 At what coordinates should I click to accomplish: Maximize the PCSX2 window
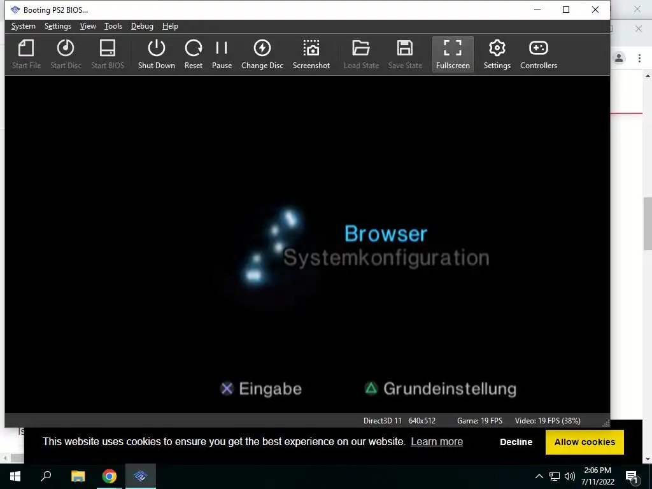[566, 10]
